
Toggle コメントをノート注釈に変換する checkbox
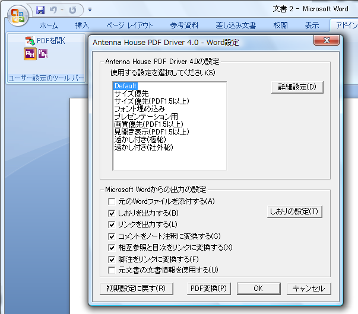tap(112, 236)
